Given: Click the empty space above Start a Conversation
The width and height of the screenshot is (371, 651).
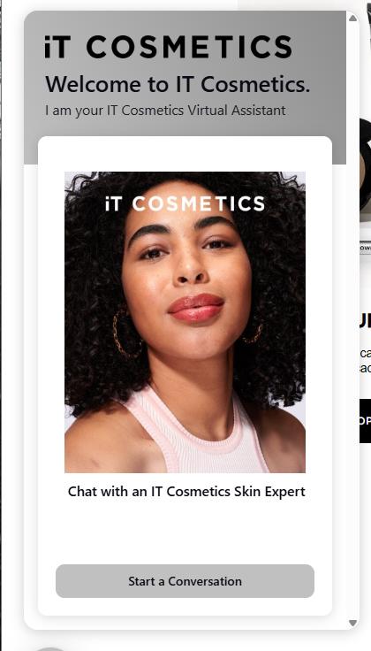Looking at the screenshot, I should click(185, 533).
